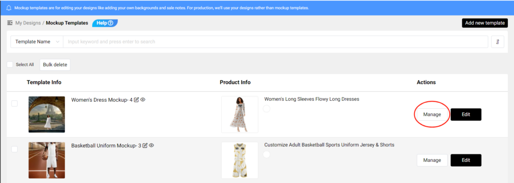Screen dimensions: 514x183
Task: Tick the Women's Dress Mockup row checkbox
Action: 15,103
